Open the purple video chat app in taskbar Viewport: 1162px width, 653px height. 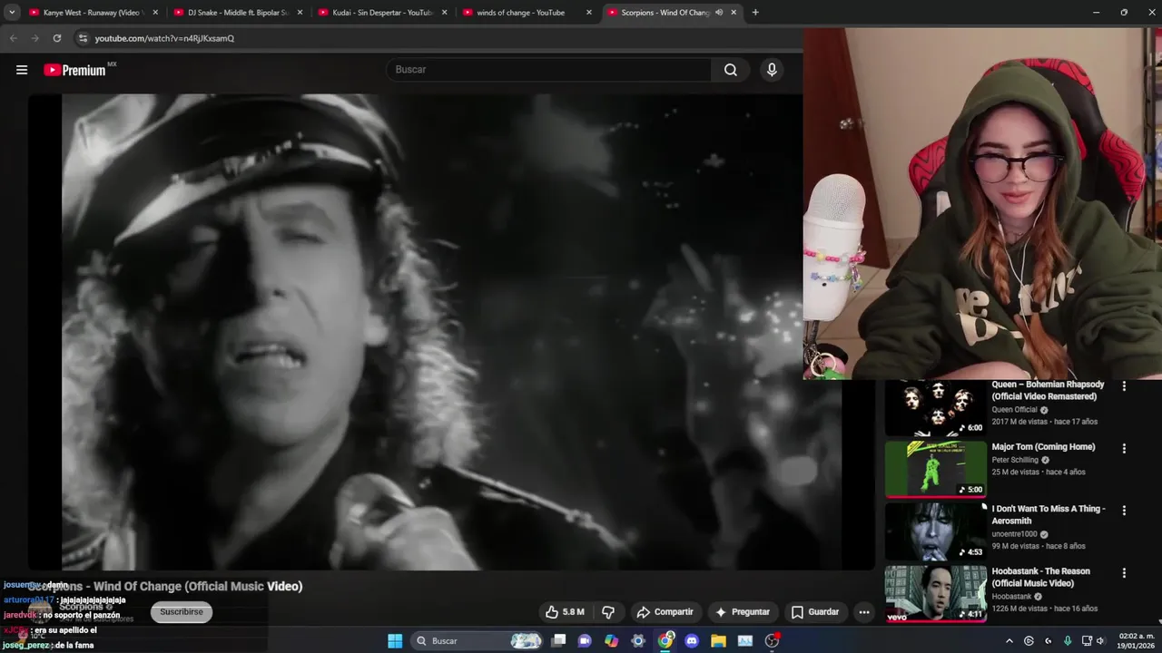coord(585,641)
